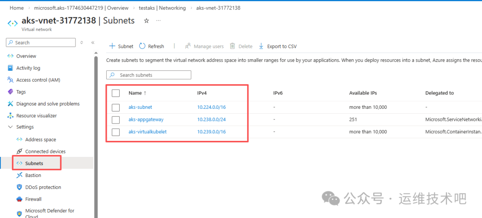
Task: Click the Tags icon in sidebar
Action: point(10,92)
